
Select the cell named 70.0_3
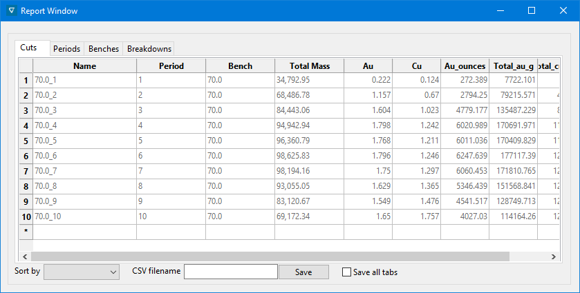pos(84,110)
